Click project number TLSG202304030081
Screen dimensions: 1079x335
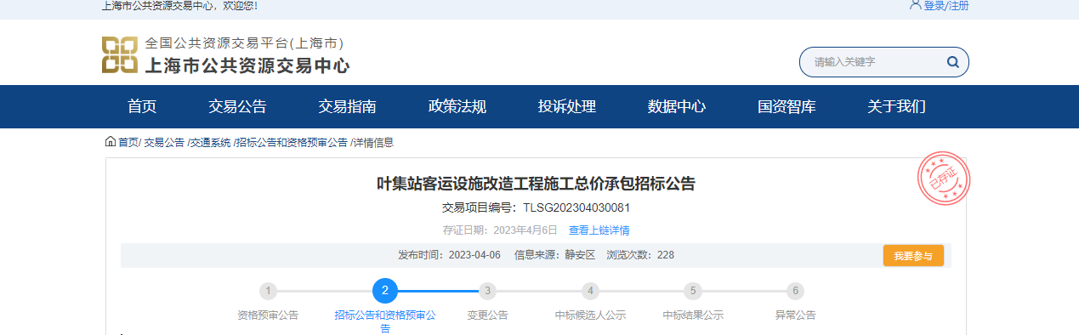pyautogui.click(x=576, y=207)
